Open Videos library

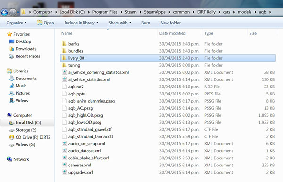[x=18, y=101]
